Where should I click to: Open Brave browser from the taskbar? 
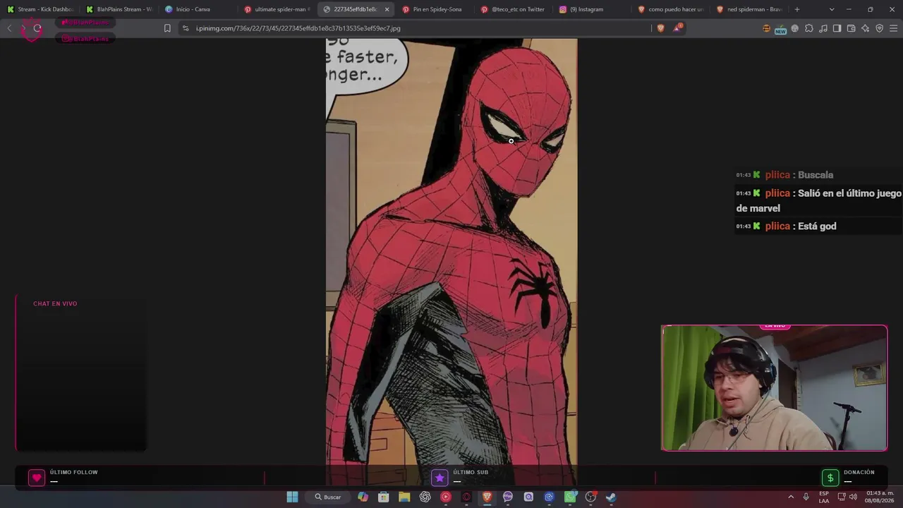click(487, 497)
